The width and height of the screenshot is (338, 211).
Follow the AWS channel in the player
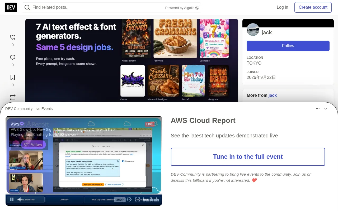[34, 145]
